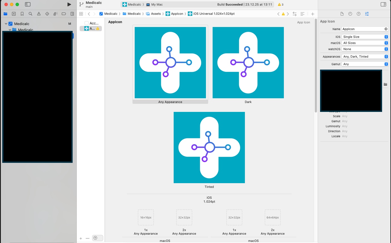Image resolution: width=391 pixels, height=243 pixels.
Task: Show the File inspector icon
Action: pos(342,14)
